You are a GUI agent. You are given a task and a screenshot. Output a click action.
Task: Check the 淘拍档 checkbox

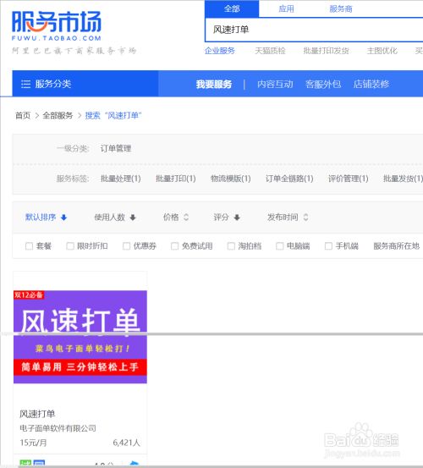231,246
